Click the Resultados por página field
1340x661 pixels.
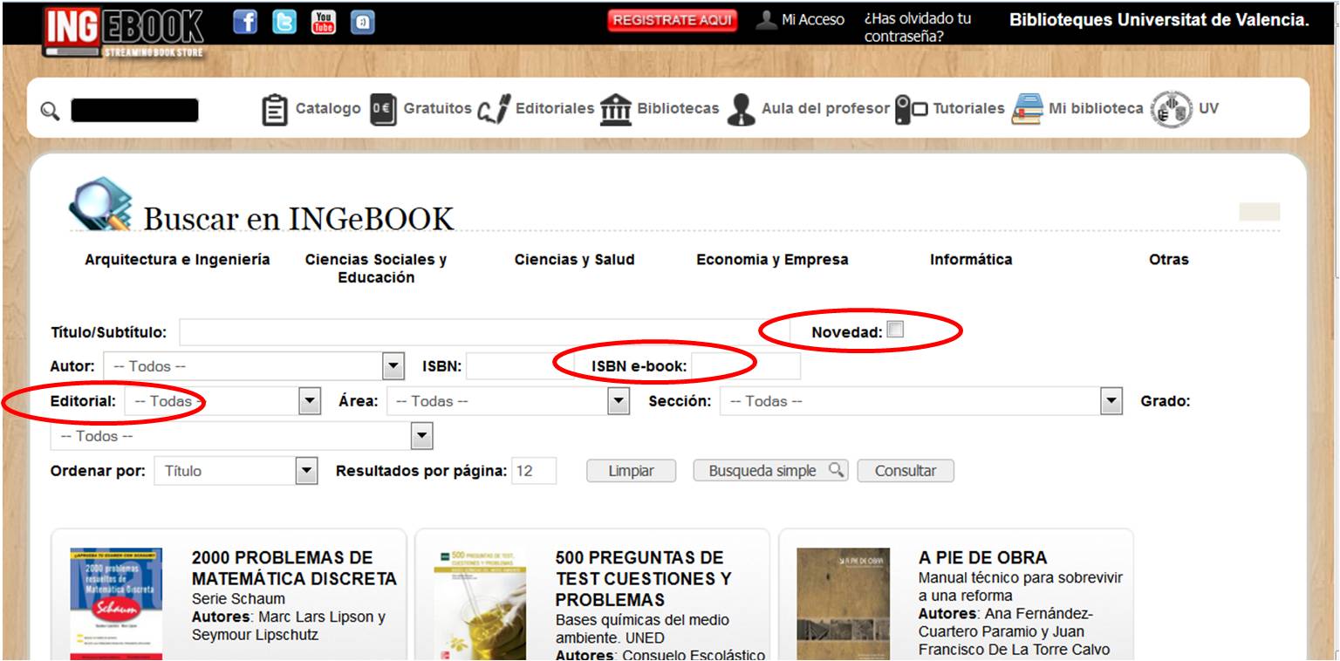(x=534, y=471)
